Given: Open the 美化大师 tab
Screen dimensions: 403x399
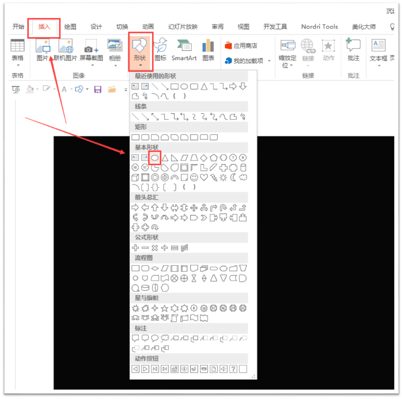Looking at the screenshot, I should 364,27.
